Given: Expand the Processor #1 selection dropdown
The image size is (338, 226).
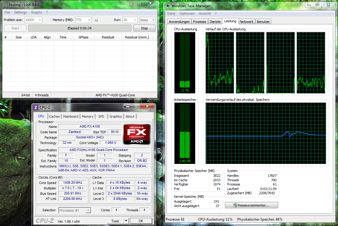Looking at the screenshot, I should coord(88,210).
